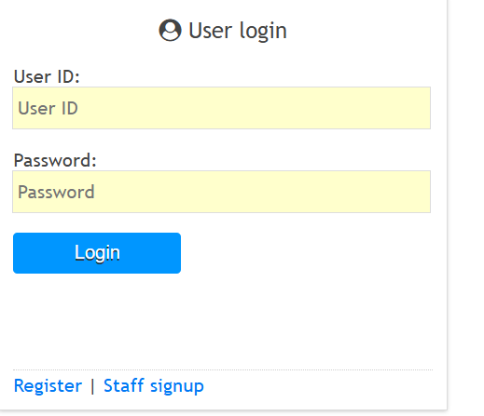Screen dimensions: 484x416
Task: Click the blue Login button
Action: [97, 253]
